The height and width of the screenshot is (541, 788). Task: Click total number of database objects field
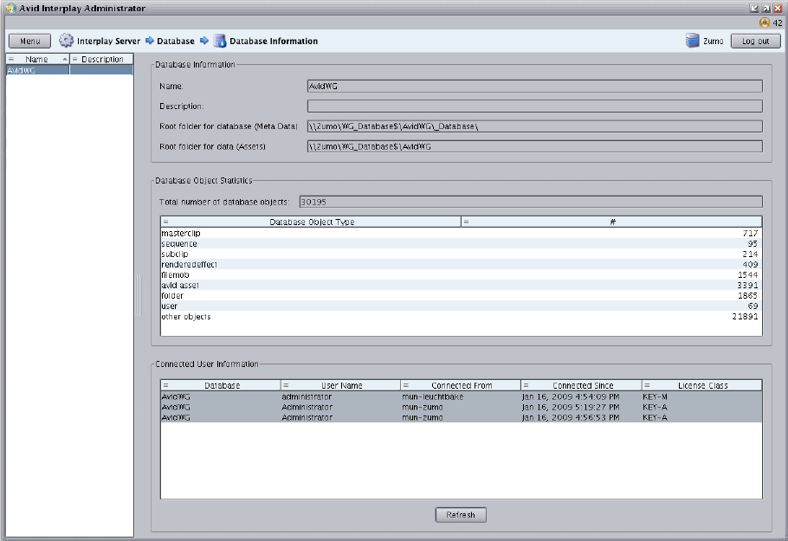point(531,202)
